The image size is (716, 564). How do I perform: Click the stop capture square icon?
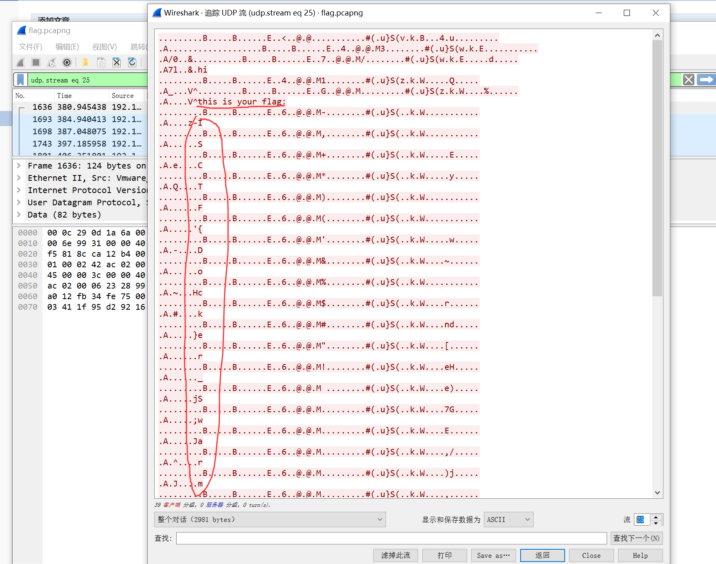pyautogui.click(x=36, y=62)
